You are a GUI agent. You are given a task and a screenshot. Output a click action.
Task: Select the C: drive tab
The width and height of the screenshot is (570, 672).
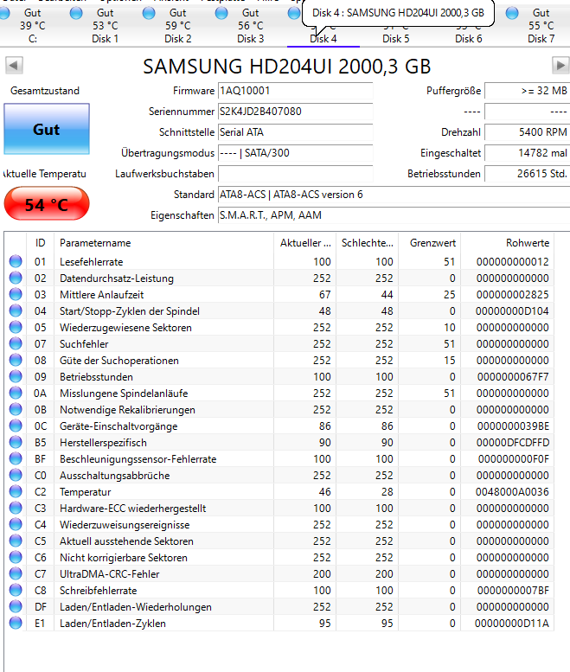tap(33, 26)
